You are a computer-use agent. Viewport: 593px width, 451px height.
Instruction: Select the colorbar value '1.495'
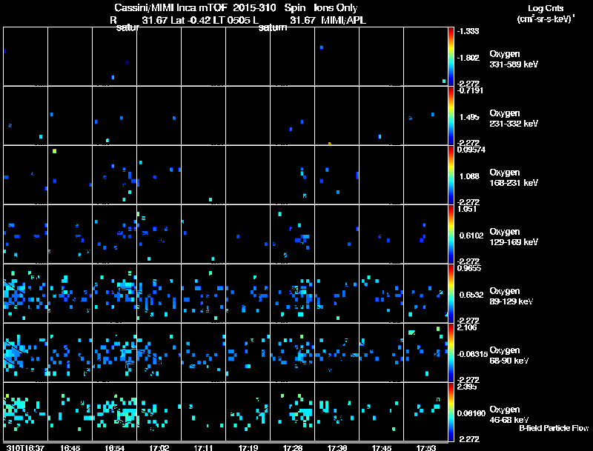469,117
